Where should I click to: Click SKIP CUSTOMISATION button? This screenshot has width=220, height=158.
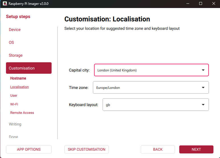pyautogui.click(x=87, y=149)
